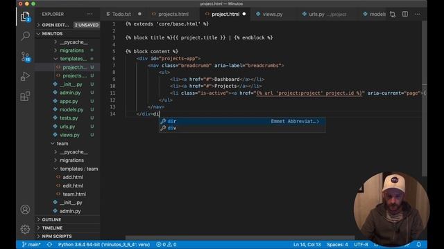Image resolution: width=444 pixels, height=249 pixels.
Task: Open the Accounts menu icon
Action: 25,210
